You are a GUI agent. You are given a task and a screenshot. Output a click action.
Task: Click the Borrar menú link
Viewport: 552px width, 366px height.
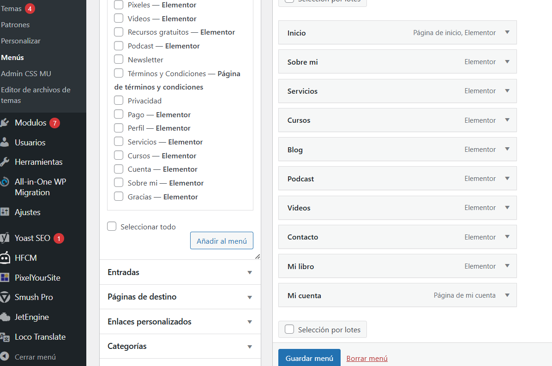367,358
